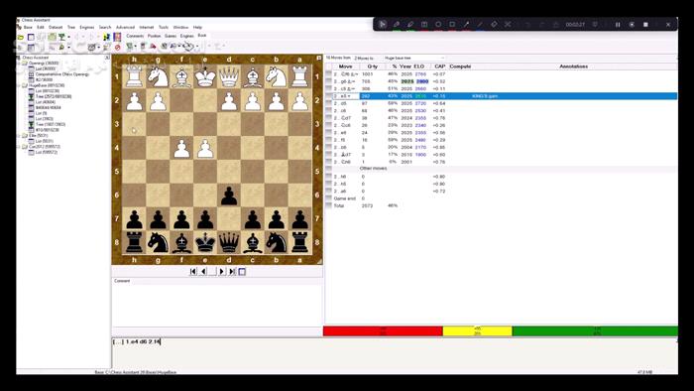Stop the screen recording with the square button
This screenshot has height=391, width=694.
pyautogui.click(x=645, y=25)
